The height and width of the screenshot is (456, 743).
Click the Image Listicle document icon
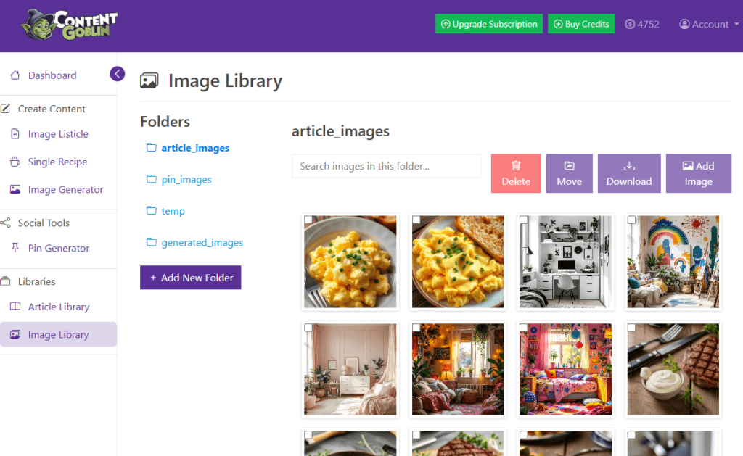[x=15, y=134]
